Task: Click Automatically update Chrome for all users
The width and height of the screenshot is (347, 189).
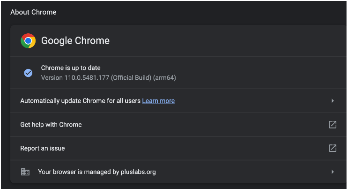Action: click(80, 101)
